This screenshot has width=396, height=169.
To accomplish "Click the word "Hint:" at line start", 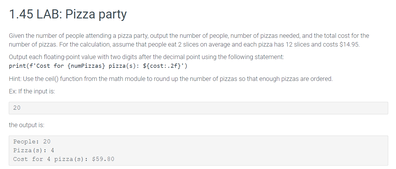I will pos(15,79).
